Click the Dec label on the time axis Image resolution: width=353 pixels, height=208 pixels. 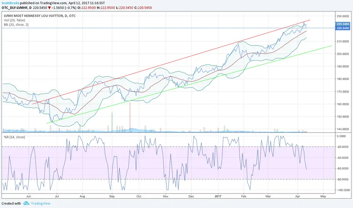(191, 196)
